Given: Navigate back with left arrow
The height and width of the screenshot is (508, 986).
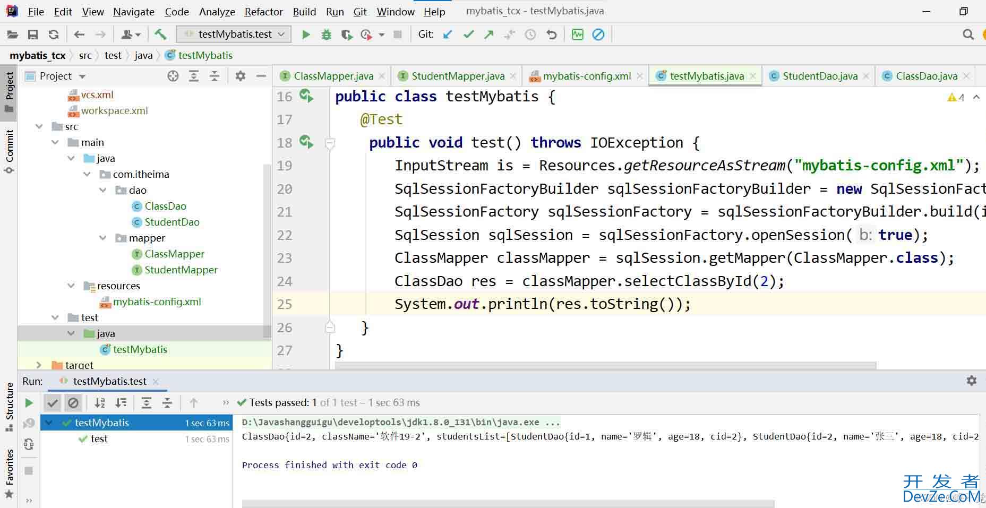Looking at the screenshot, I should 79,35.
